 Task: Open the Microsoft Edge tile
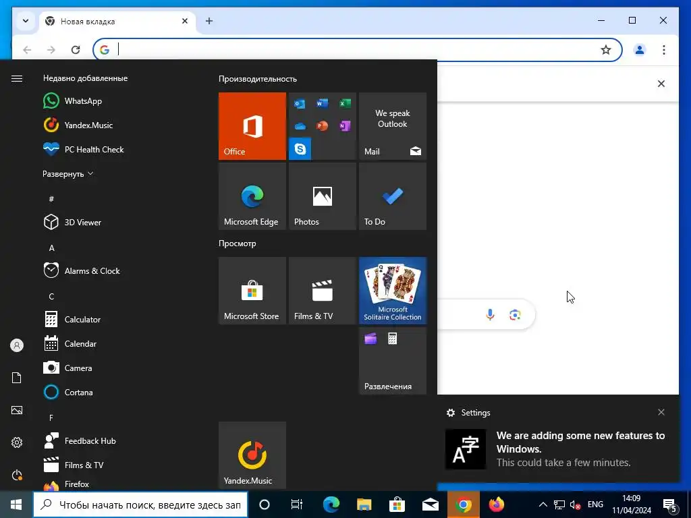click(x=252, y=196)
